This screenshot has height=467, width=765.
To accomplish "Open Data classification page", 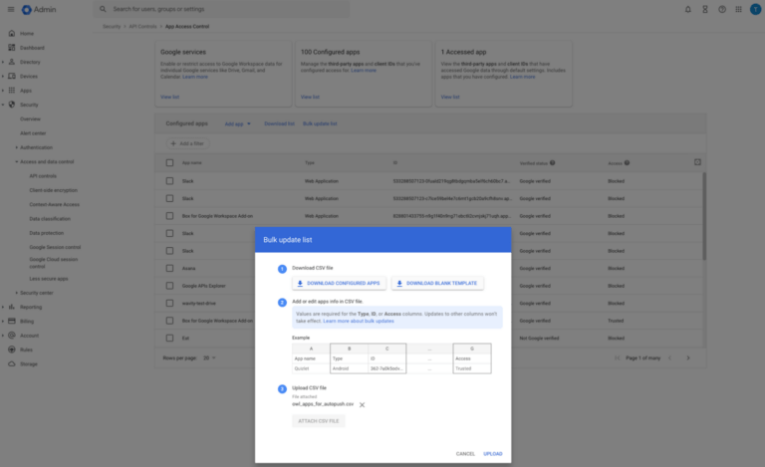I will pyautogui.click(x=50, y=219).
